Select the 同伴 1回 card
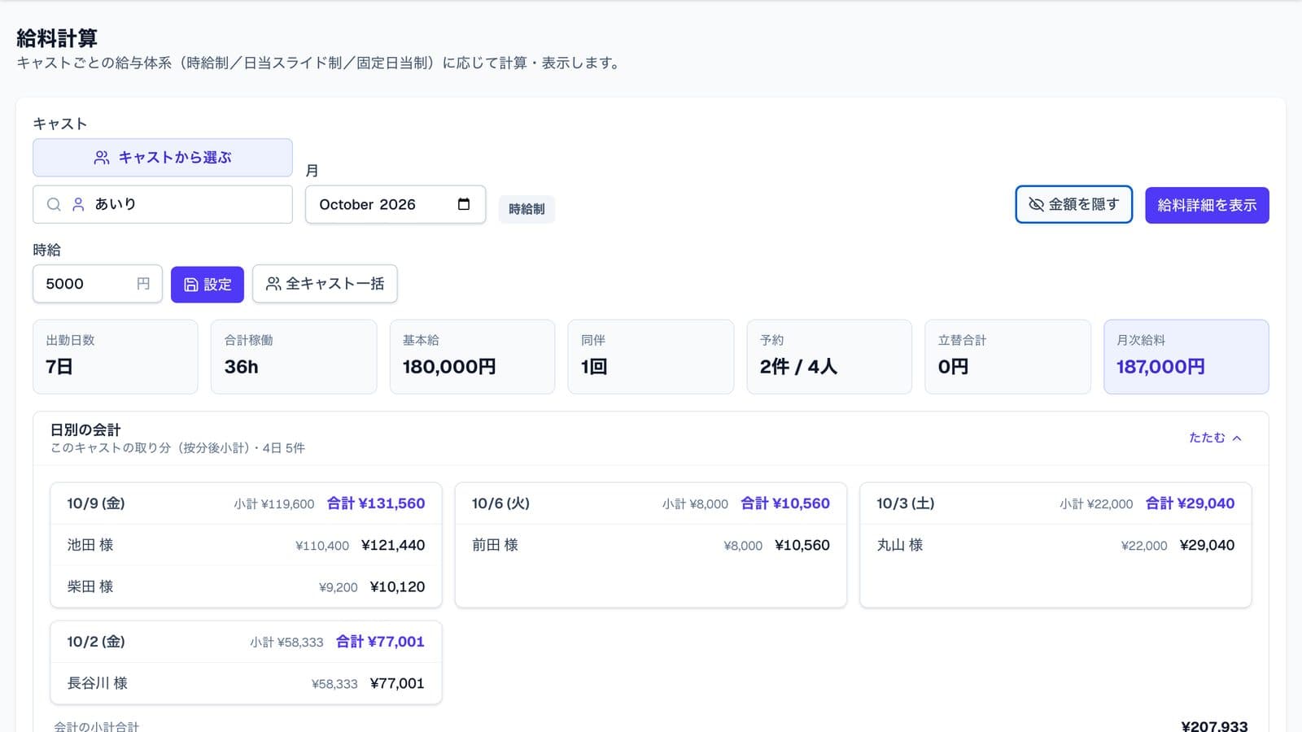1302x732 pixels. point(651,356)
